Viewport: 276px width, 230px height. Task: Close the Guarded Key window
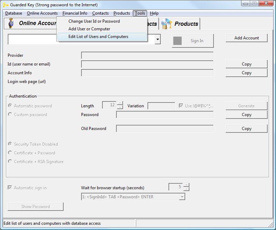pos(266,3)
